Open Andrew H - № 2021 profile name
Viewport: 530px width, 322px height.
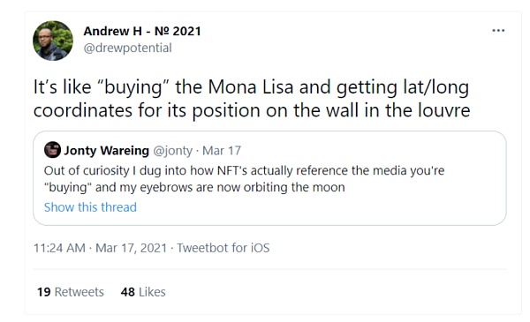click(x=142, y=31)
